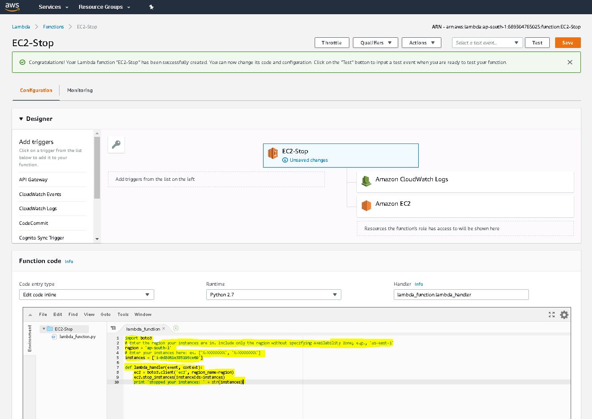Screen dimensions: 592x419
Task: Click the Amazon CloudWatch Logs resource icon
Action: click(x=366, y=180)
